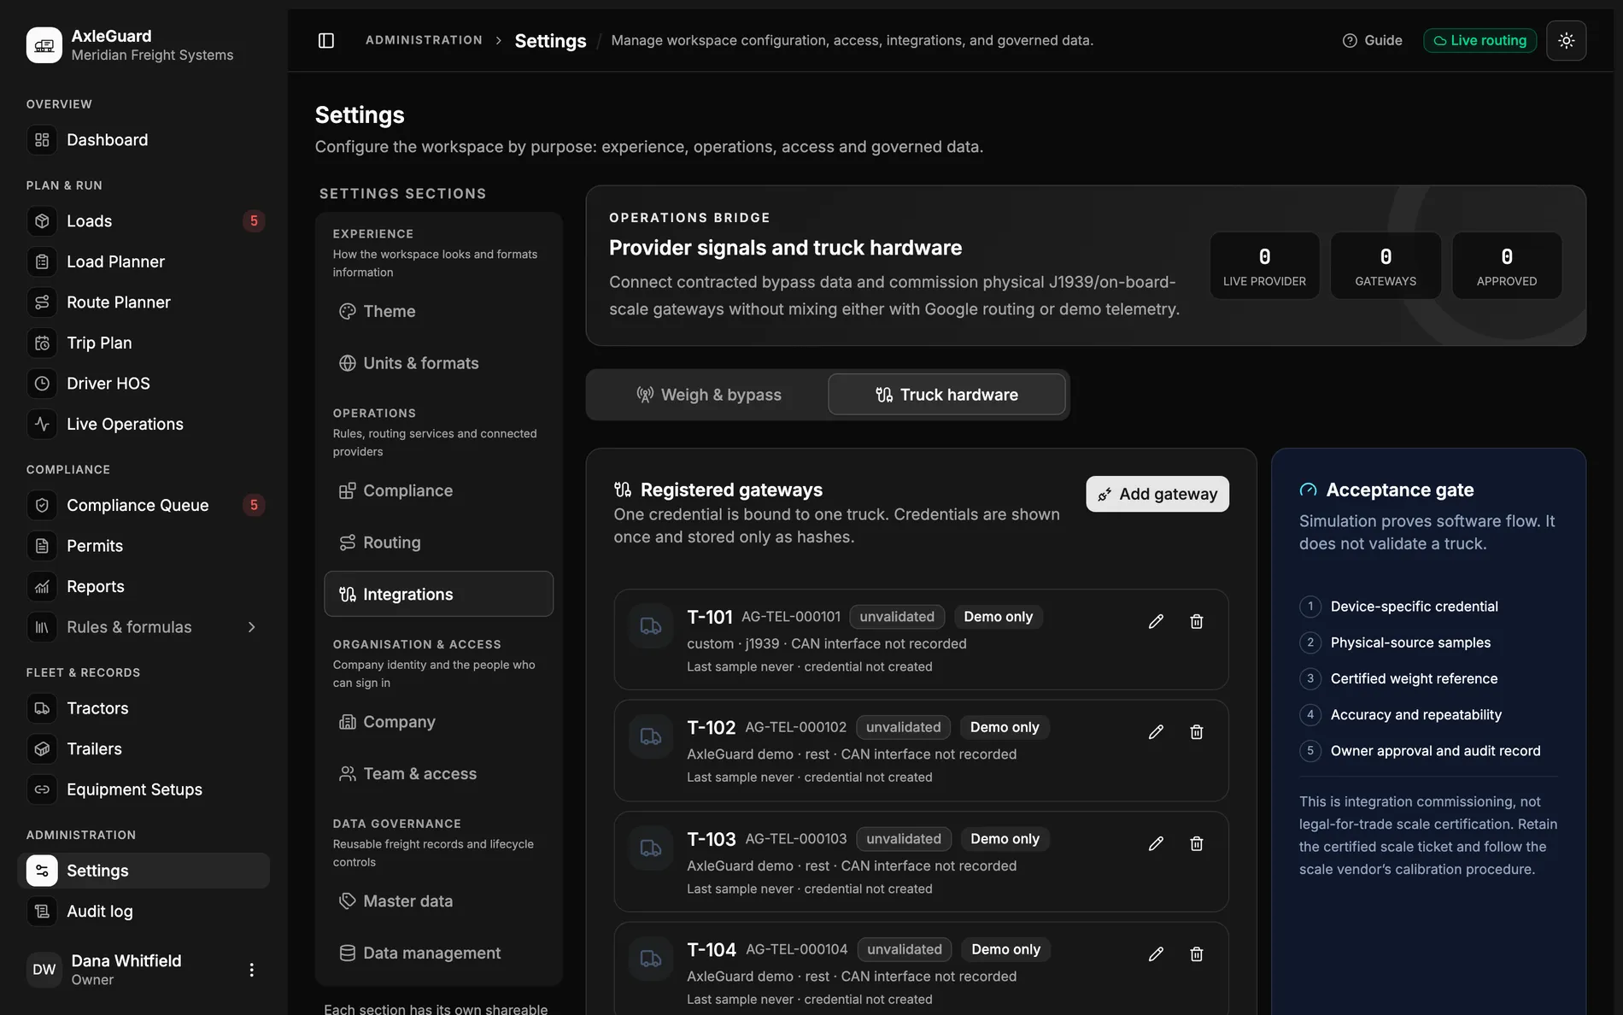Screen dimensions: 1623x1015
Task: Click the Add gateway button
Action: coord(1157,494)
